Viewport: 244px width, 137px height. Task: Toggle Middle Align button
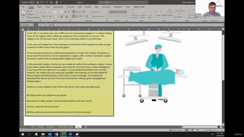[x=77, y=12]
